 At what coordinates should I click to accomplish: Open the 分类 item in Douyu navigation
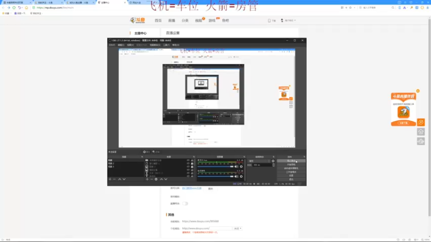pos(185,20)
